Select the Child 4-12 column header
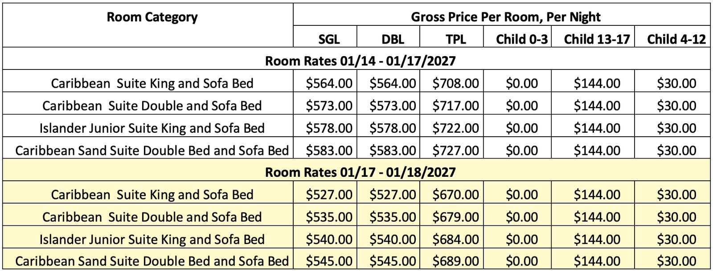This screenshot has height=273, width=713. (676, 39)
